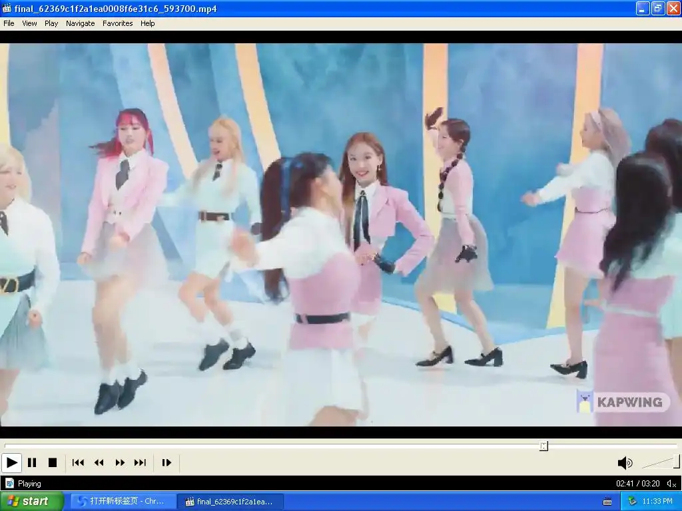Click the Play button
682x511 pixels.
[x=12, y=463]
